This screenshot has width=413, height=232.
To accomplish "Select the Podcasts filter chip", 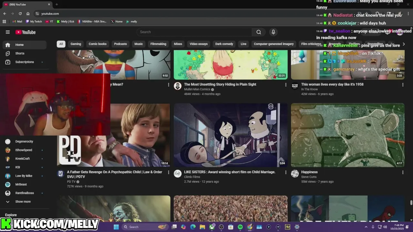I will click(x=120, y=44).
